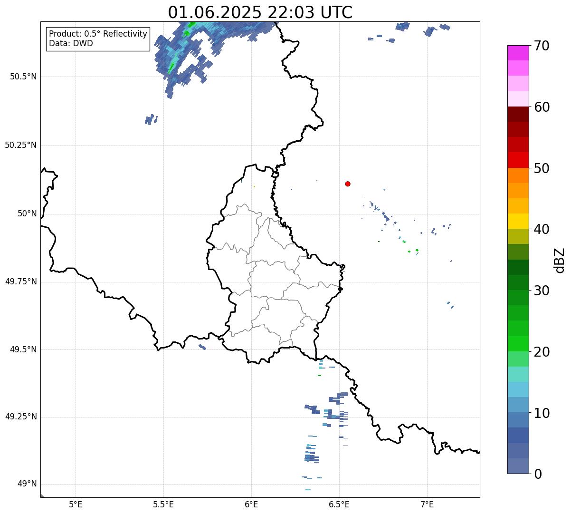Pick the dark maroon swatch just below 60 dBZ
Screen dimensions: 571x514
518,114
